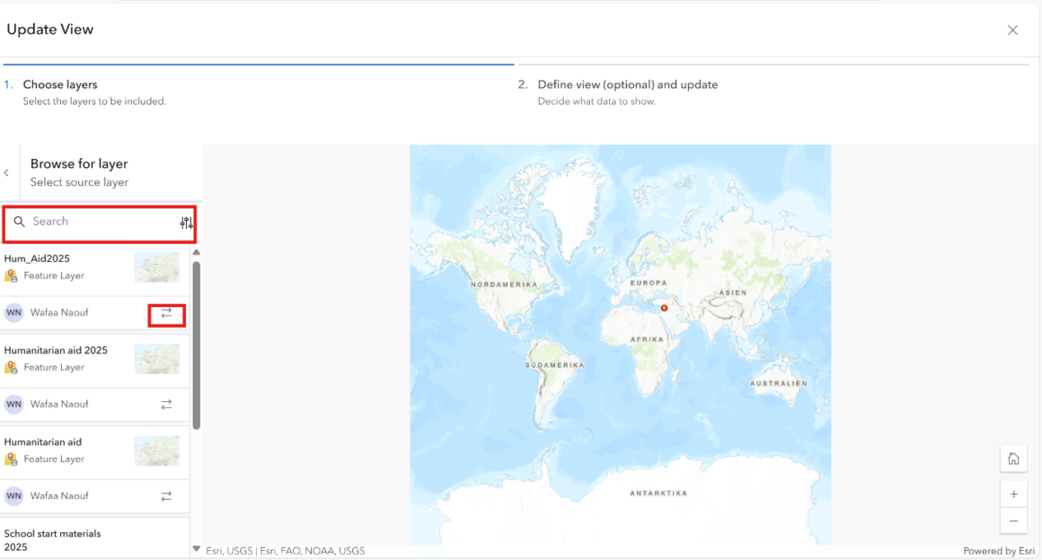Viewport: 1042px width, 560px height.
Task: Click the layer list scroll down arrow
Action: click(x=196, y=548)
